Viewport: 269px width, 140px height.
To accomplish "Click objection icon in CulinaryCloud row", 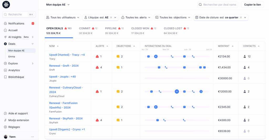I will [118, 91].
